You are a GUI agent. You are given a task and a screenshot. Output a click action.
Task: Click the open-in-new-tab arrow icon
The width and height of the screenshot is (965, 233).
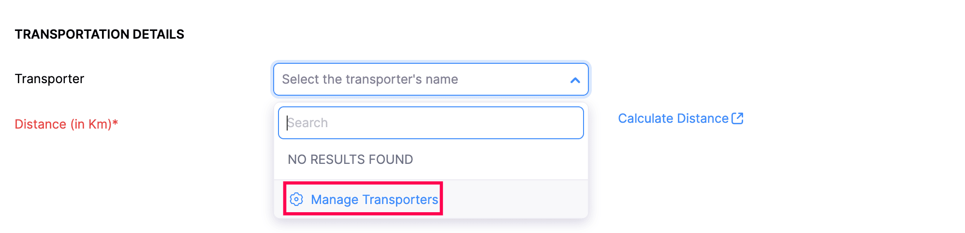pos(737,118)
